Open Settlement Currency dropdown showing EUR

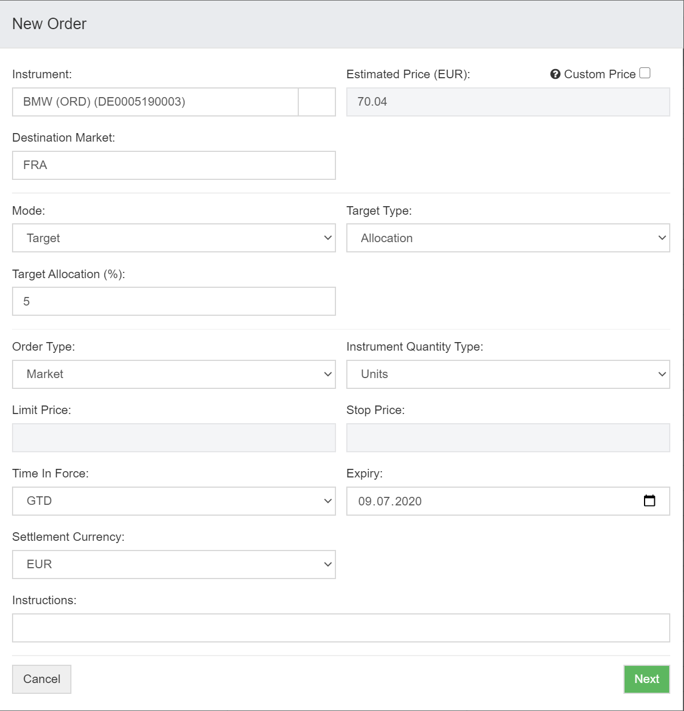(x=174, y=564)
